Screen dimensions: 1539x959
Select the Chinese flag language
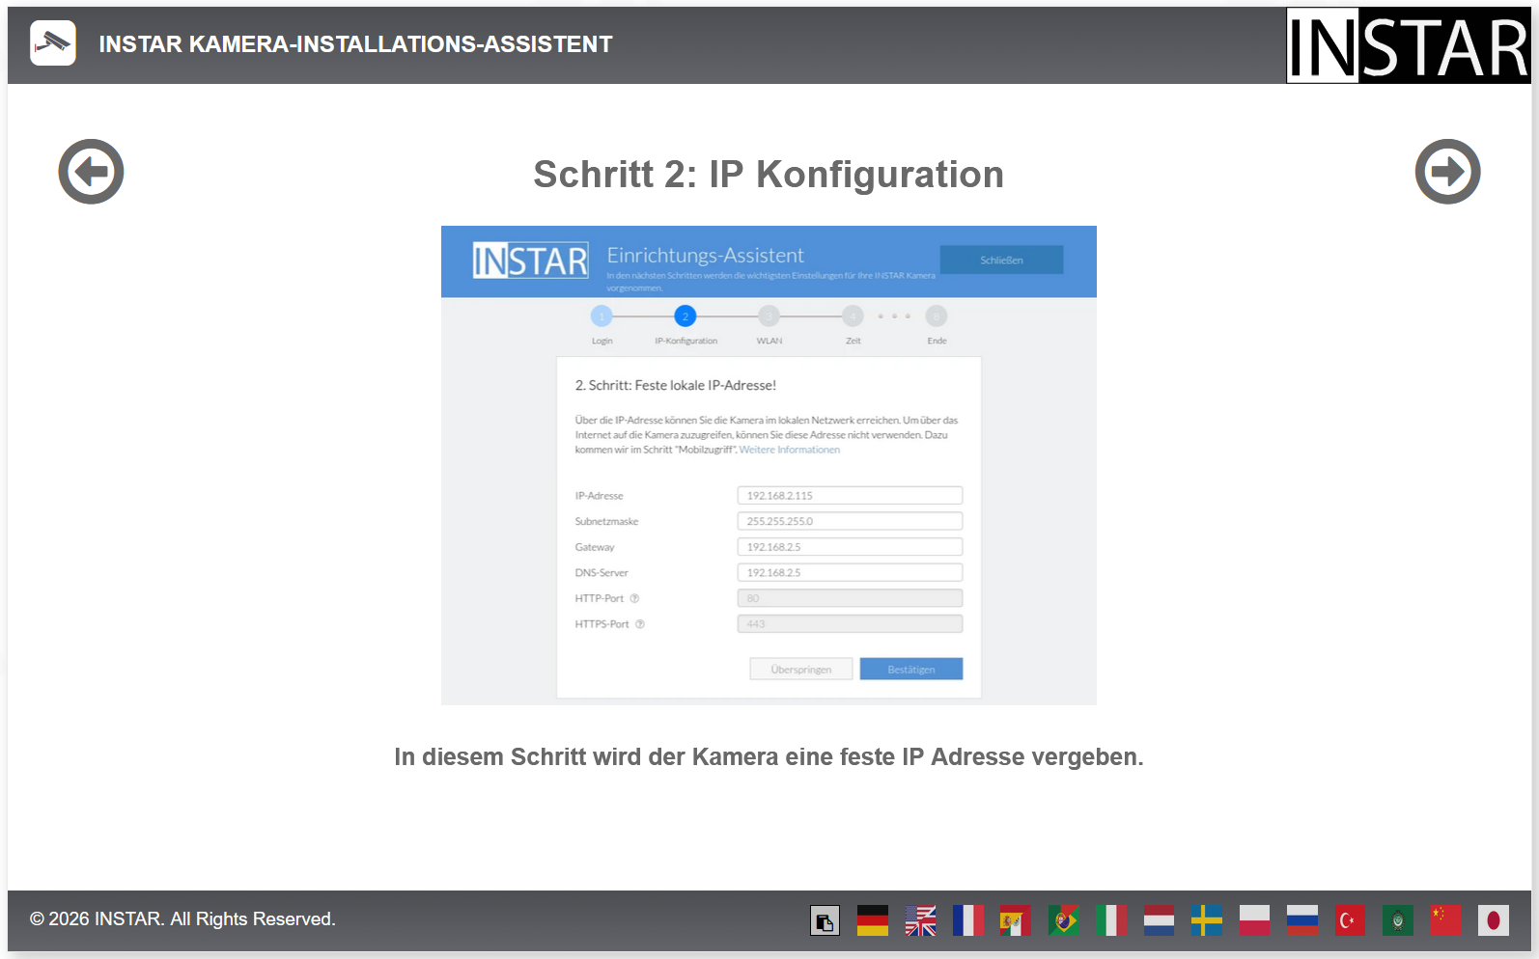pos(1445,920)
